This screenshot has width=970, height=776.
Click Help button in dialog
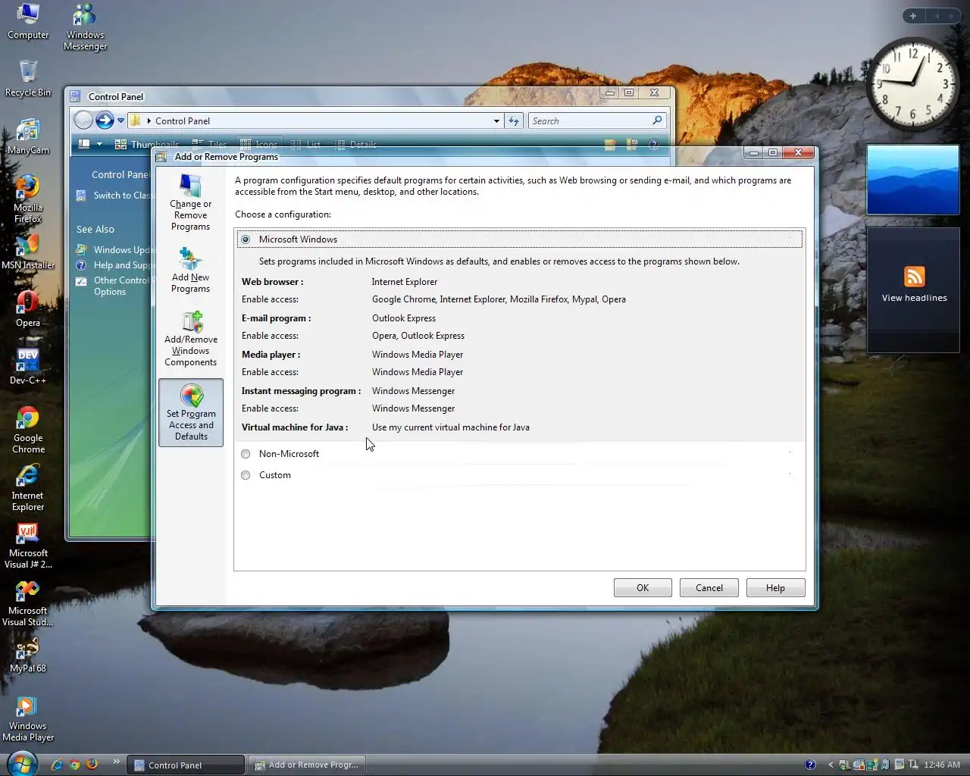click(x=775, y=588)
